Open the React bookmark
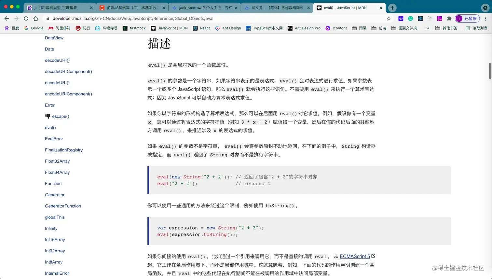492x279 pixels. click(x=201, y=28)
